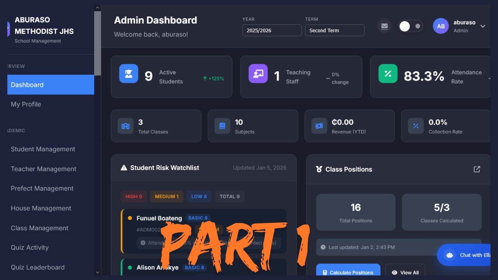The width and height of the screenshot is (498, 280).
Task: Click the View All eye icon
Action: 395,273
